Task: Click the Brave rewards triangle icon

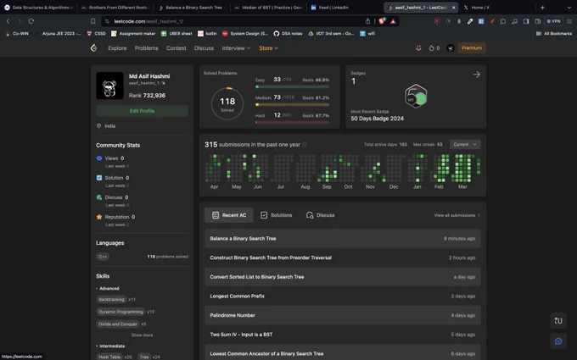Action: 393,21
